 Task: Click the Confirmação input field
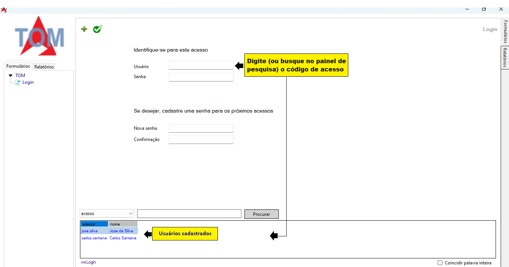pos(201,140)
